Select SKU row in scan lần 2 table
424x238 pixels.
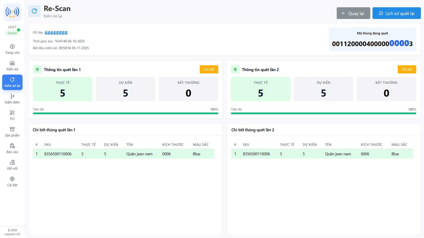coord(322,154)
